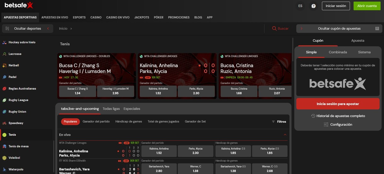The height and width of the screenshot is (174, 384).
Task: Switch to the Todas ligas tab
Action: click(111, 109)
